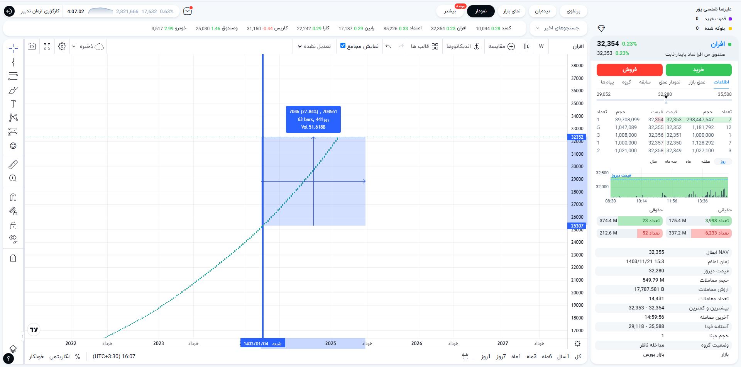Open the mail messages icon
This screenshot has width=741, height=367.
point(188,11)
